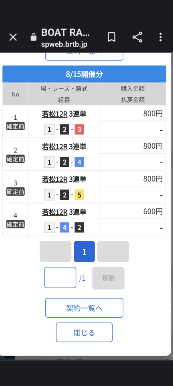Click the 8/15開催分 header bar
The height and width of the screenshot is (386, 173).
tap(84, 74)
